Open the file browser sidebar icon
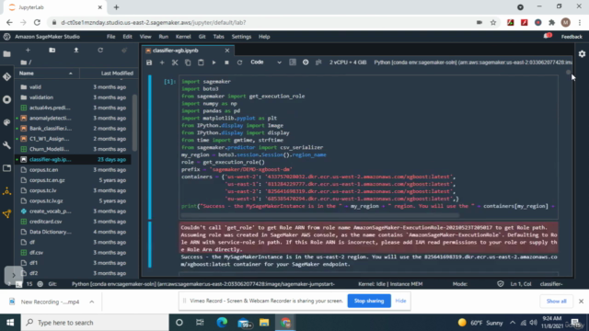Image resolution: width=589 pixels, height=331 pixels. (x=6, y=54)
